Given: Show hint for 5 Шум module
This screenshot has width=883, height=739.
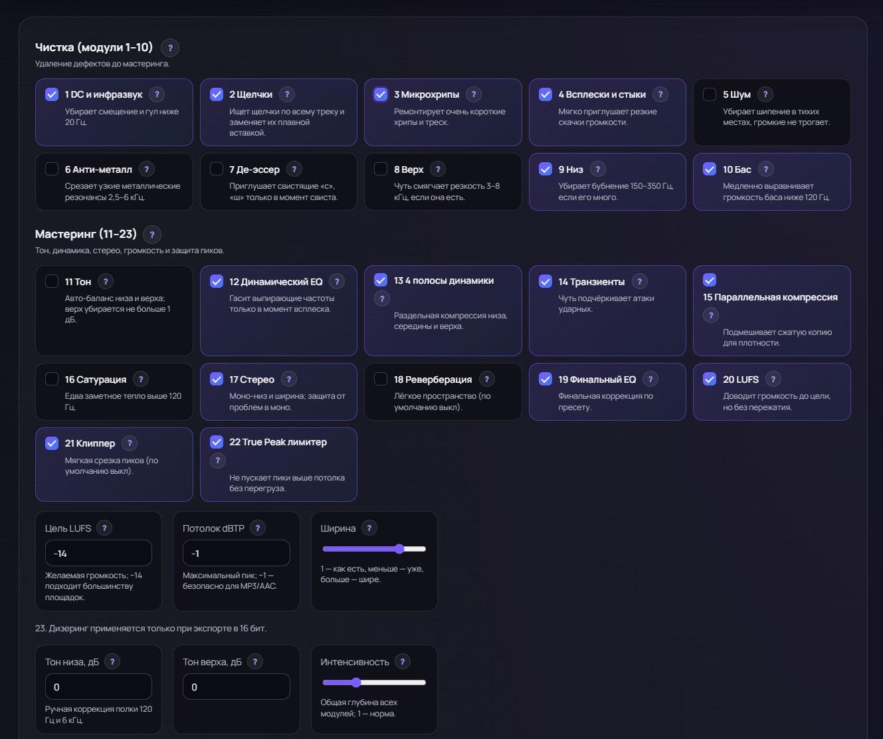Looking at the screenshot, I should coord(765,94).
